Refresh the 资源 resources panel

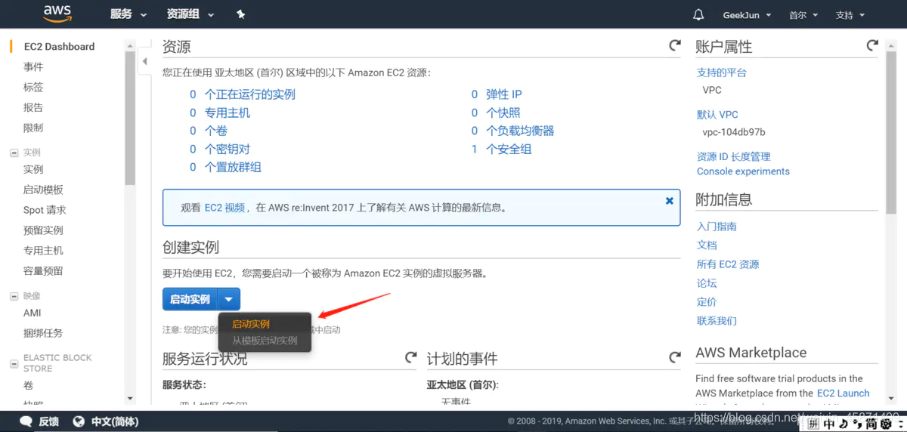click(675, 46)
